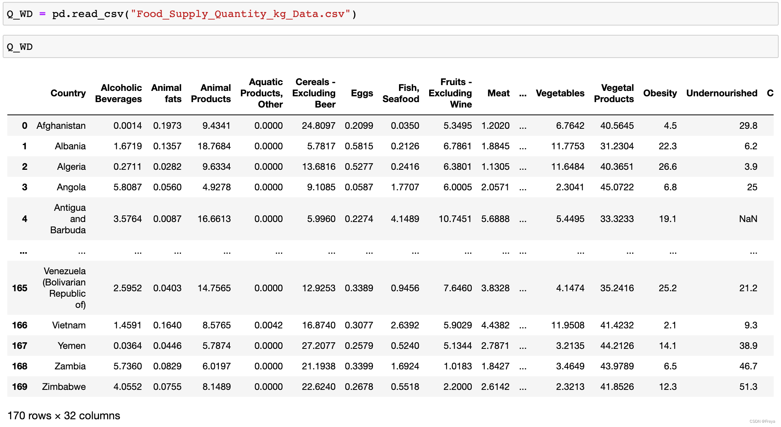Click Albania's Animal Products value 18.7684

214,146
